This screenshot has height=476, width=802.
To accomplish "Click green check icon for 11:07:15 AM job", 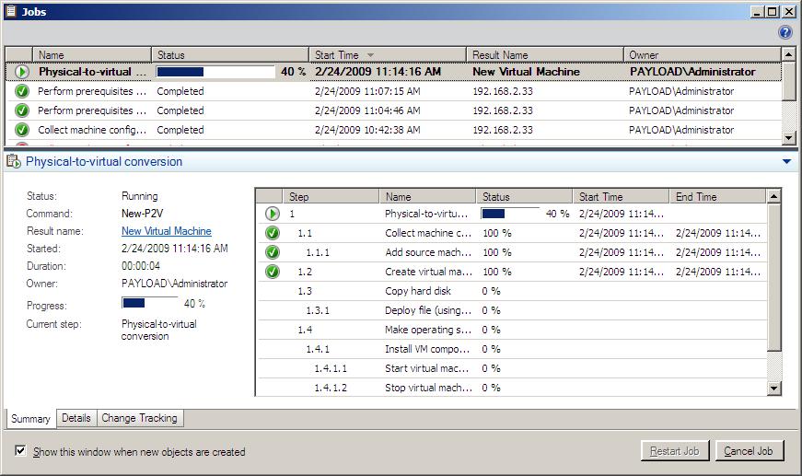I will coord(22,91).
